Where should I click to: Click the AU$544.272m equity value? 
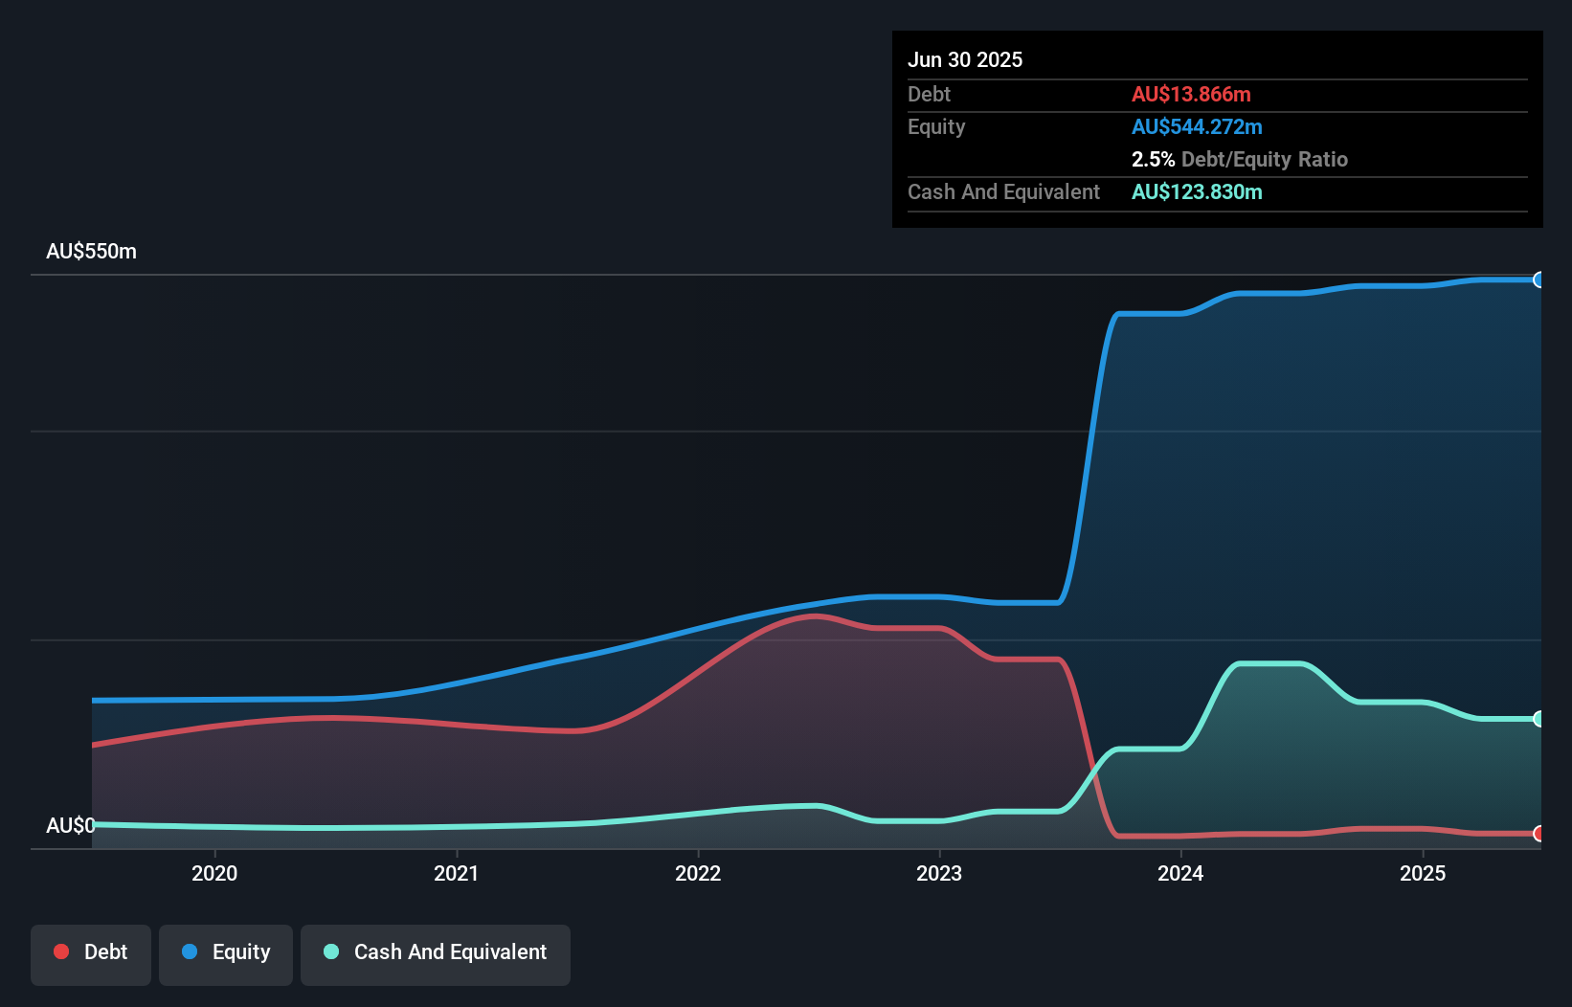pyautogui.click(x=1197, y=126)
